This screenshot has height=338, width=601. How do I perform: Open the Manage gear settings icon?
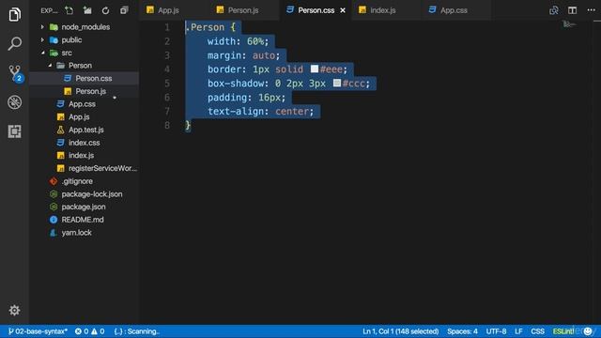coord(15,310)
